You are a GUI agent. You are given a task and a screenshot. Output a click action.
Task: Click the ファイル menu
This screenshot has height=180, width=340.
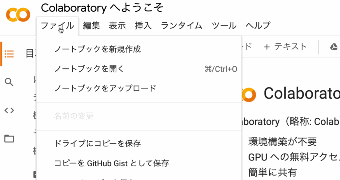click(57, 26)
